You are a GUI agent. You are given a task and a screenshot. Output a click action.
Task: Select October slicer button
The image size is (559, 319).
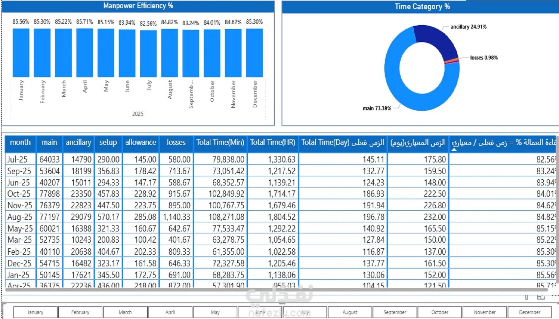tap(440, 312)
